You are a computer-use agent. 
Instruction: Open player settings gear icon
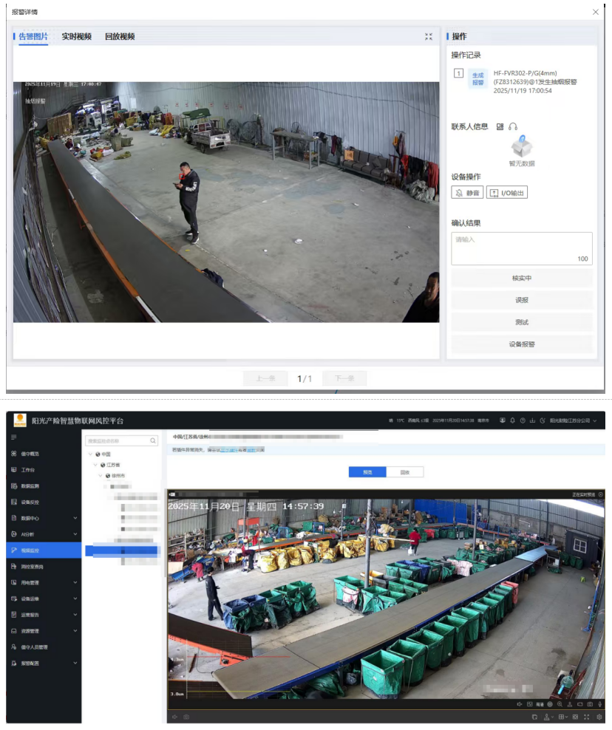click(x=599, y=717)
